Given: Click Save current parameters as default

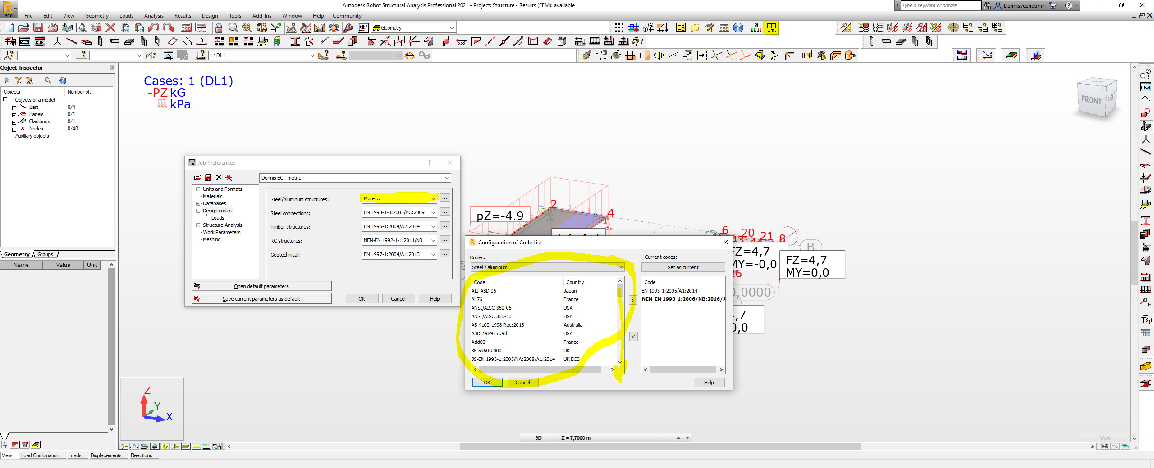Looking at the screenshot, I should (x=261, y=299).
